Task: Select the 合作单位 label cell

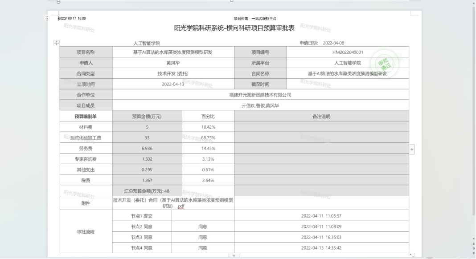Action: (86, 95)
